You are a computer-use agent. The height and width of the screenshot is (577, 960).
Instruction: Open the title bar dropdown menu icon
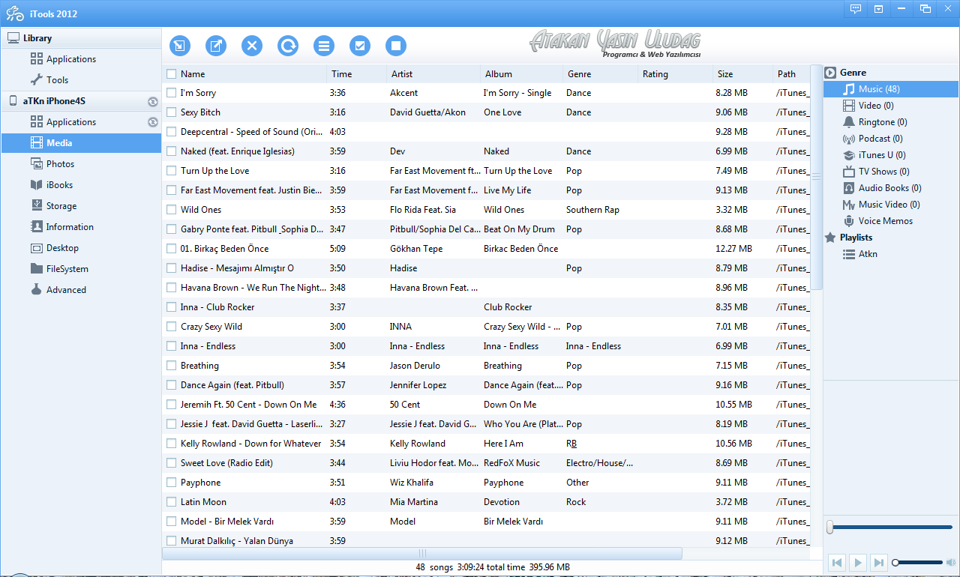pyautogui.click(x=878, y=8)
